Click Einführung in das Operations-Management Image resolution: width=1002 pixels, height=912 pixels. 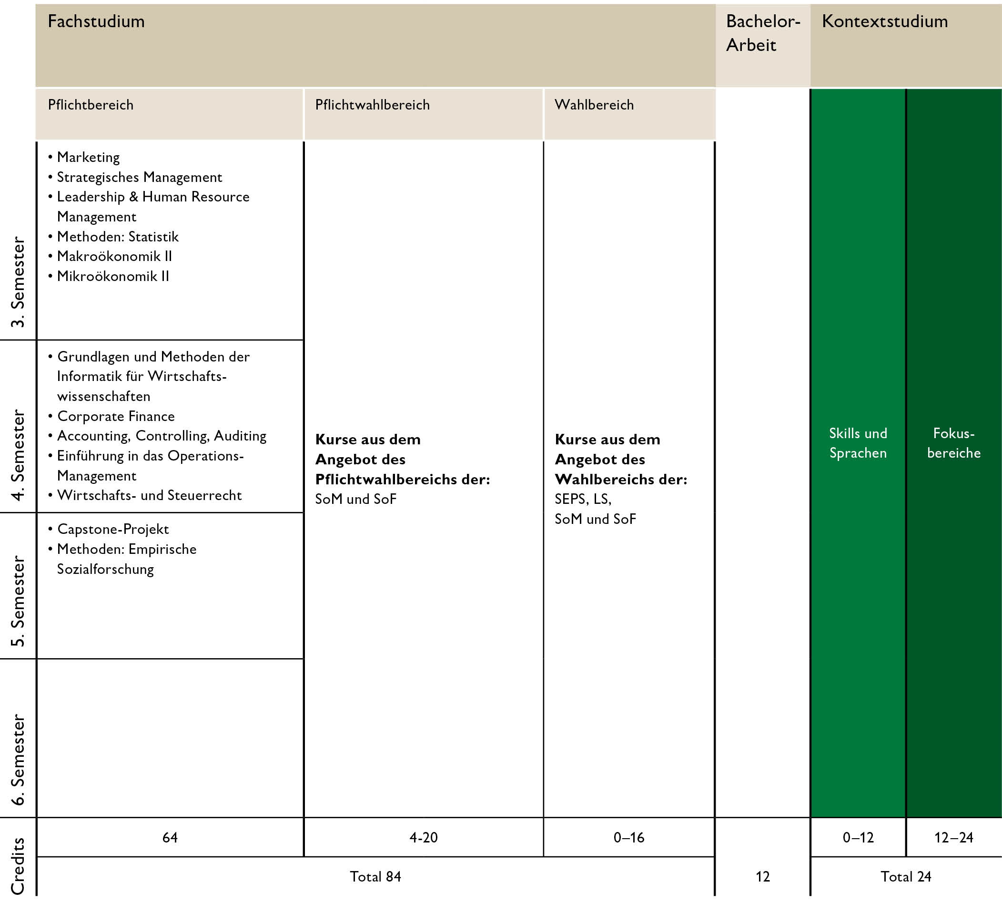(146, 465)
